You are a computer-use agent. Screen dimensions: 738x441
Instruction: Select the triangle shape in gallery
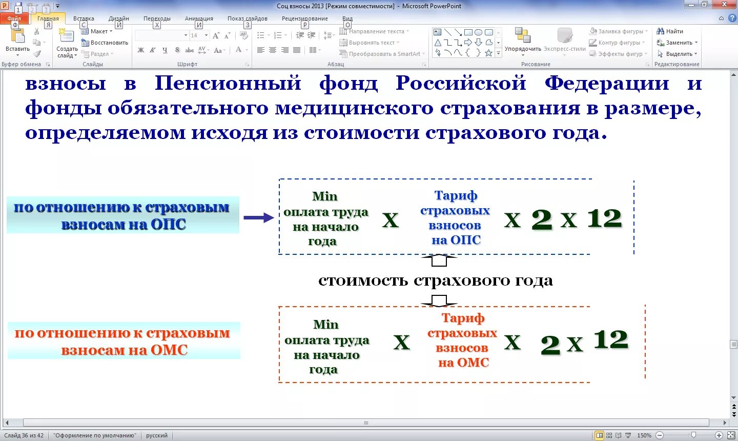tap(438, 43)
